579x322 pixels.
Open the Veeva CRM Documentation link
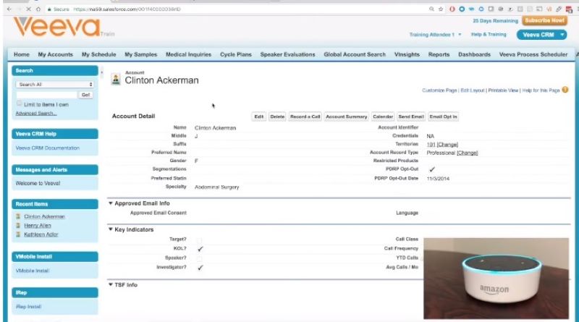click(48, 148)
